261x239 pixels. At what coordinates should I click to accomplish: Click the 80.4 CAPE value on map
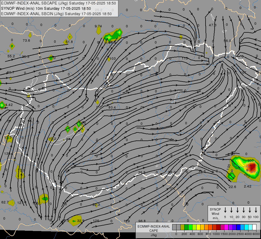112,108
